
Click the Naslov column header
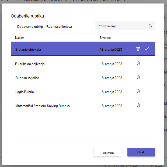pyautogui.click(x=19, y=38)
